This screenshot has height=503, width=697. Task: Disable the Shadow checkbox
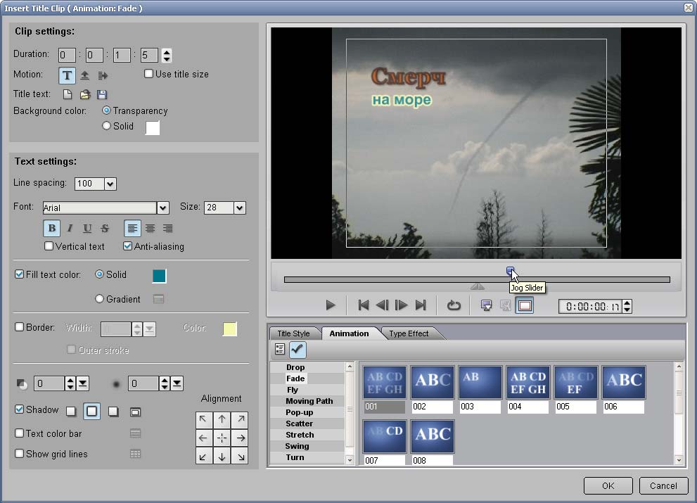20,409
